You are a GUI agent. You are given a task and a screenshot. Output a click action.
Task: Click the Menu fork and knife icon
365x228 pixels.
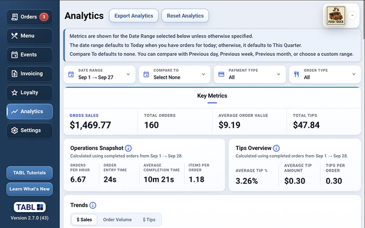[x=14, y=36]
